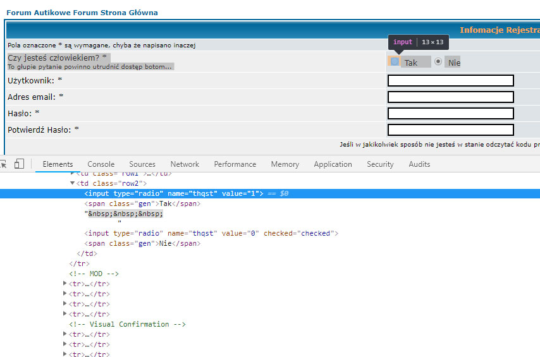Open the Security tab

[x=380, y=164]
